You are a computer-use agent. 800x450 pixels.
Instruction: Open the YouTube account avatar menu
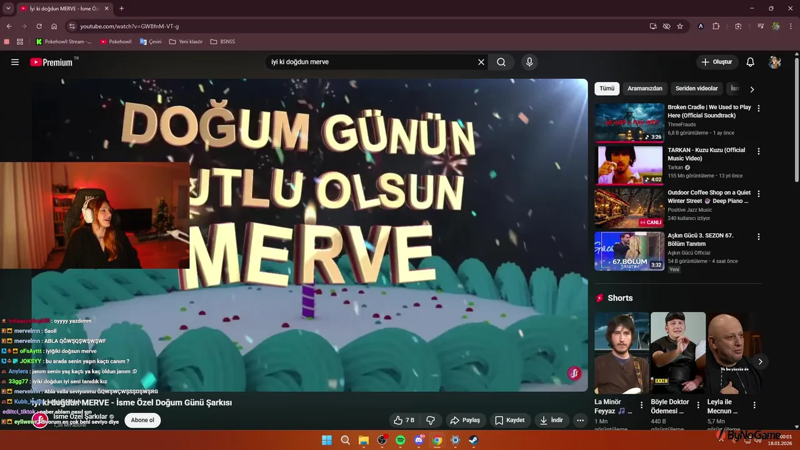coord(775,62)
